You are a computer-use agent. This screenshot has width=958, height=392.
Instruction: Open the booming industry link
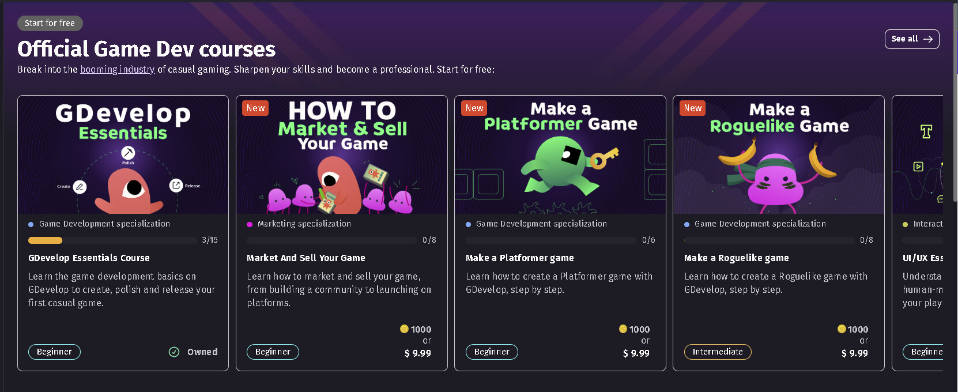tap(118, 69)
